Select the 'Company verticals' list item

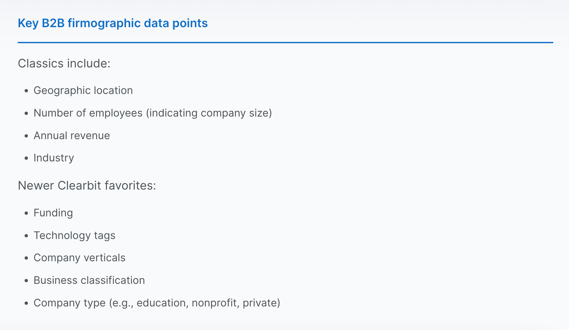click(x=79, y=258)
